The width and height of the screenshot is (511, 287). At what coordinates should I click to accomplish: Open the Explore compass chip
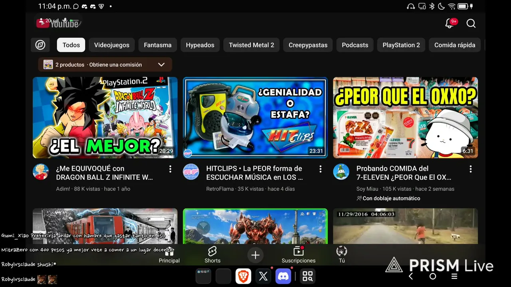tap(40, 45)
